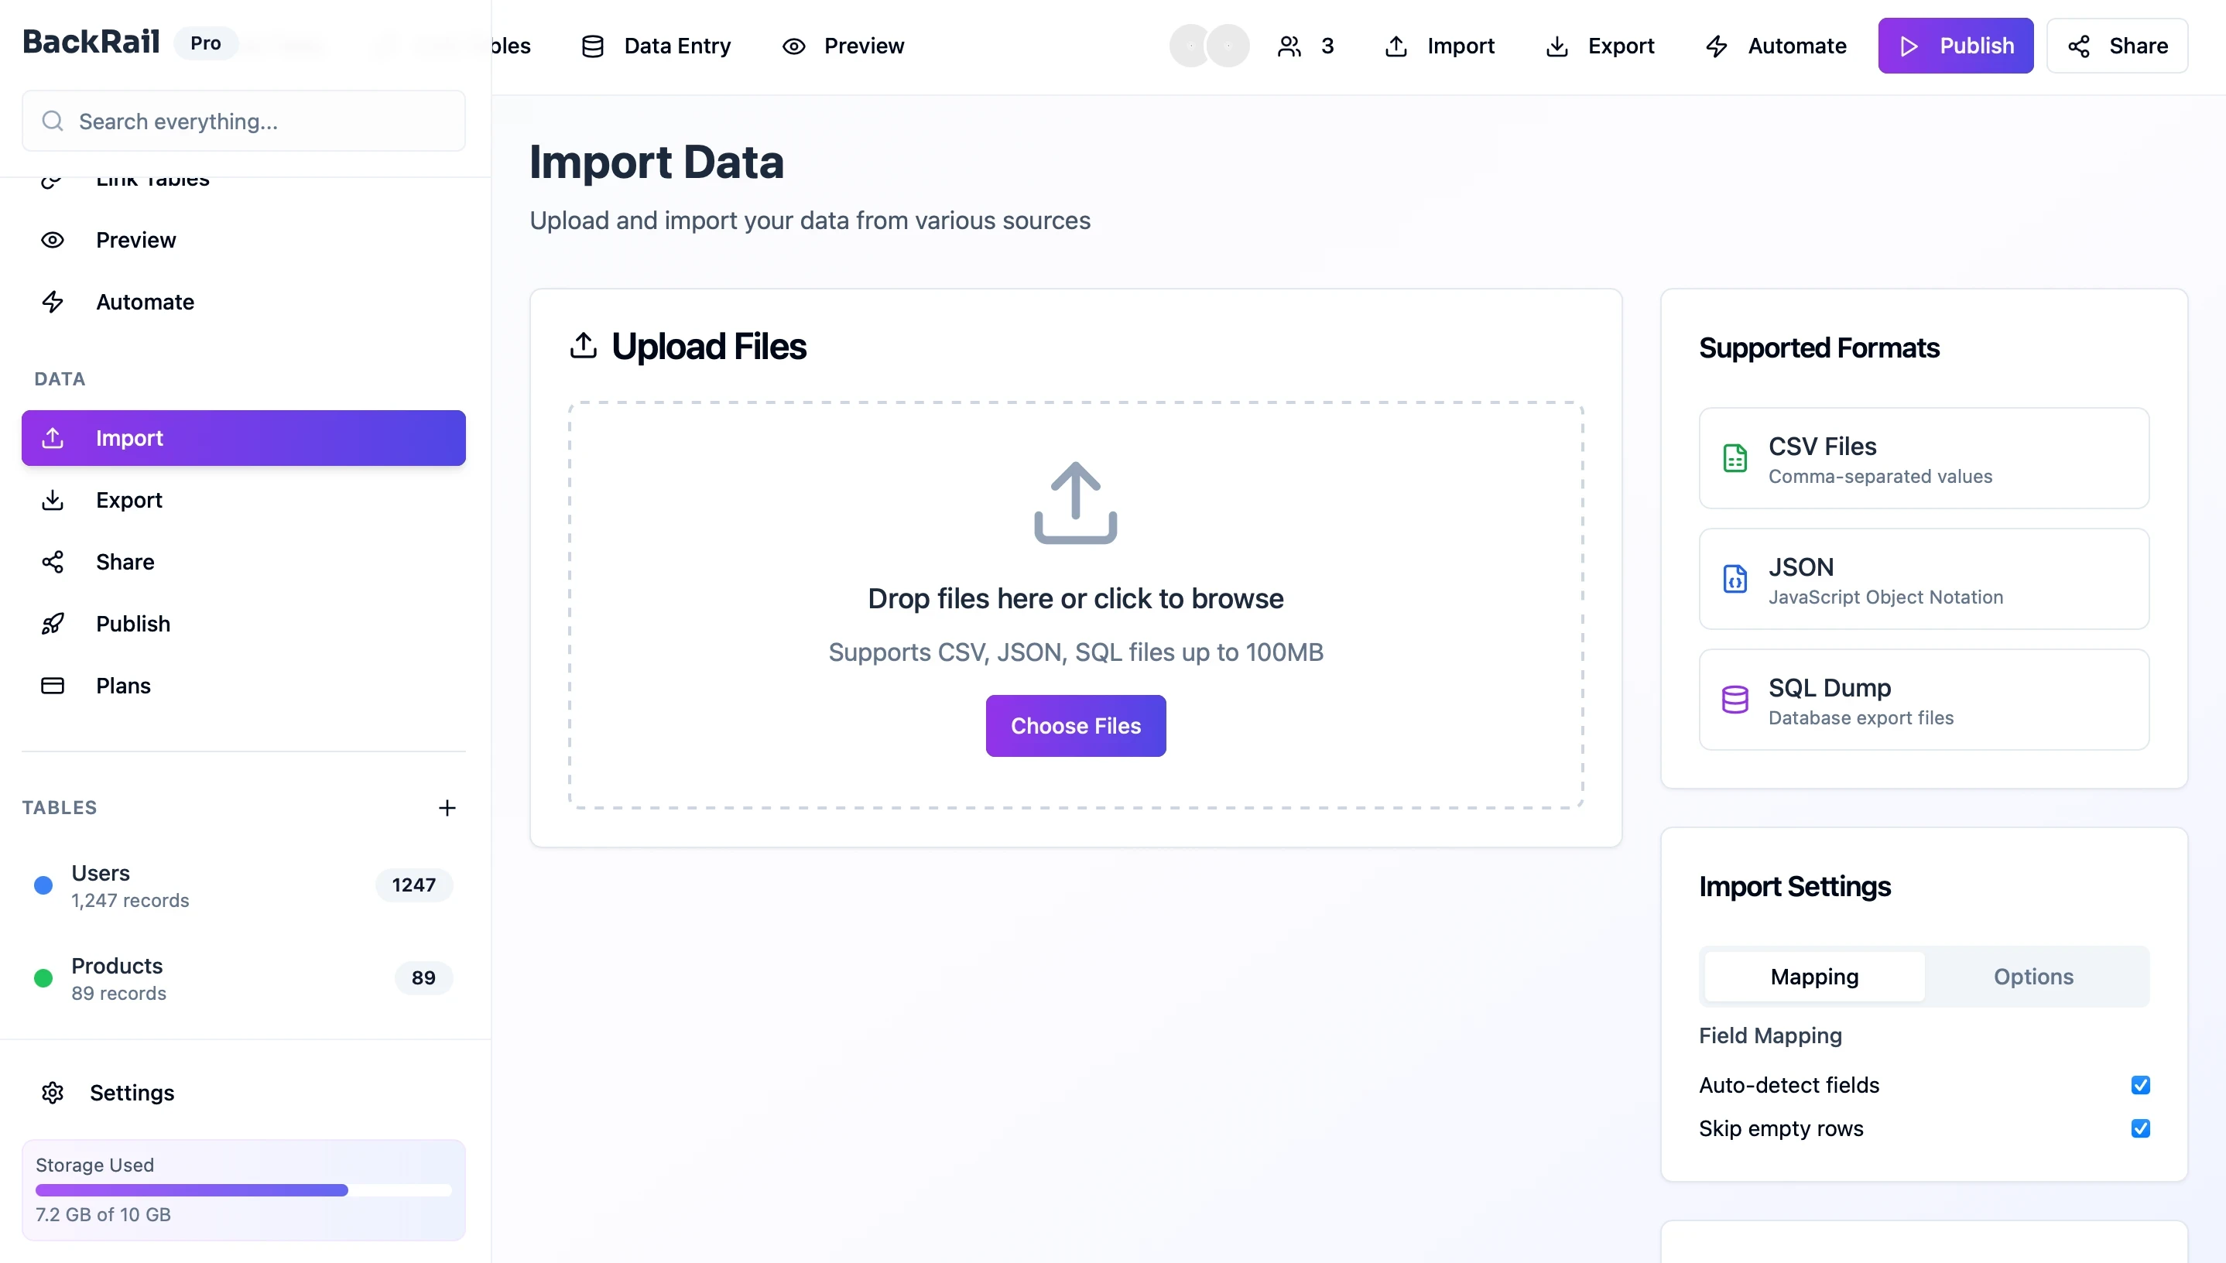The height and width of the screenshot is (1263, 2226).
Task: Select the active Import sidebar item
Action: (x=244, y=438)
